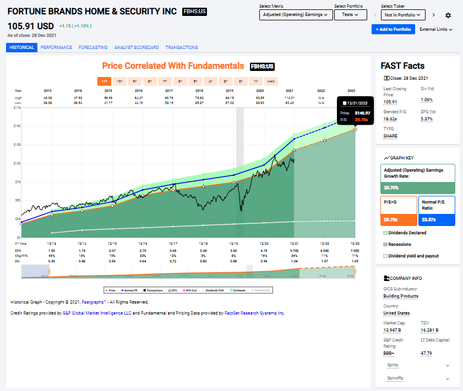463x391 pixels.
Task: Click the left handle of range navigator
Action: (x=50, y=272)
